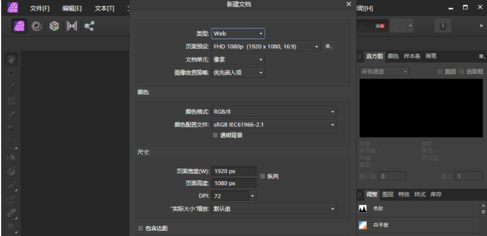Select the Paint Brush tool
The height and width of the screenshot is (236, 487).
(12, 185)
